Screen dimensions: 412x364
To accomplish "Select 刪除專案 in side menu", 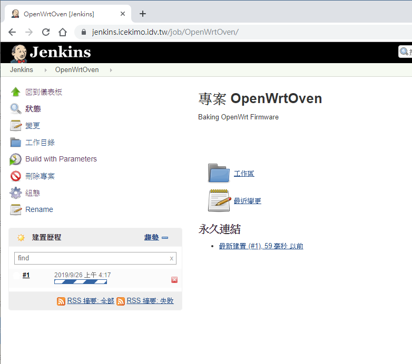I will click(40, 176).
